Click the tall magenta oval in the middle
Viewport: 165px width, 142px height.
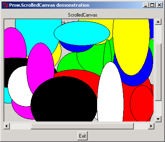pos(40,68)
